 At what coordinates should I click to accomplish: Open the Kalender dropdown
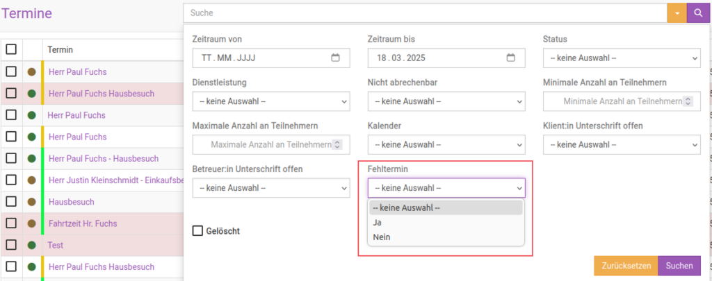point(446,144)
